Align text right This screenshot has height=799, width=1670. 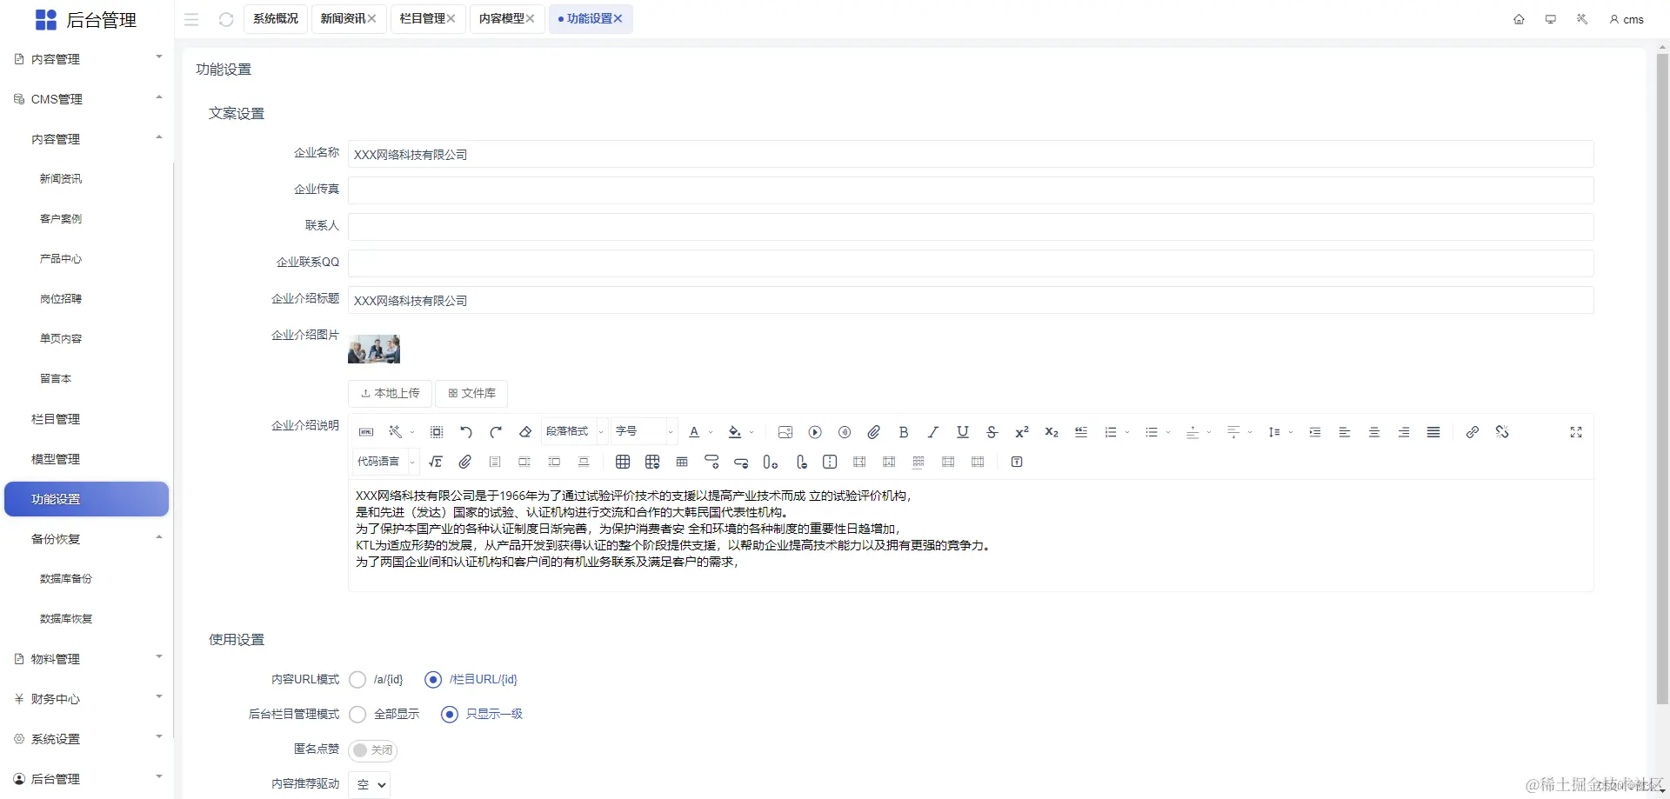click(1404, 432)
